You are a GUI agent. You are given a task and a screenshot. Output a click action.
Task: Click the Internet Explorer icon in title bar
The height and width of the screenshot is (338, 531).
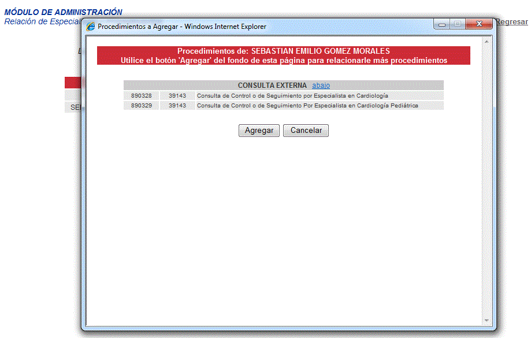[x=91, y=27]
